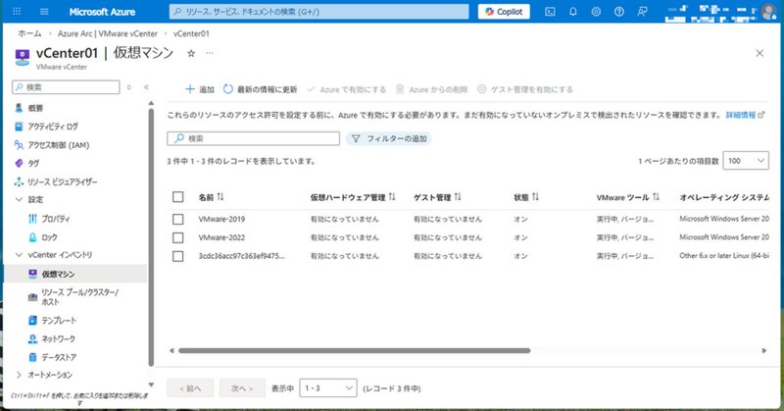This screenshot has height=411, width=784.
Task: Click the 追加 add button
Action: [200, 89]
